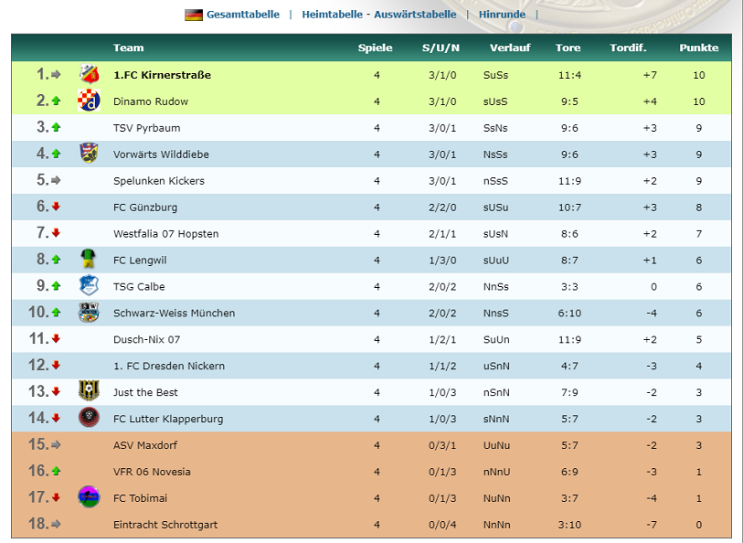The width and height of the screenshot is (743, 543).
Task: Click Vorwärts Wilddiebe club crest
Action: tap(89, 153)
